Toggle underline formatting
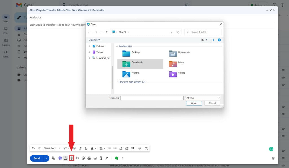 (x=86, y=148)
